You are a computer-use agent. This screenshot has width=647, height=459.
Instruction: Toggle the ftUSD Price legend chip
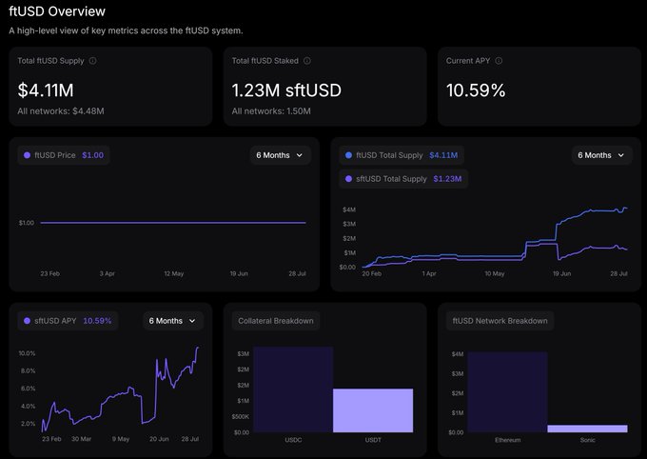(64, 155)
